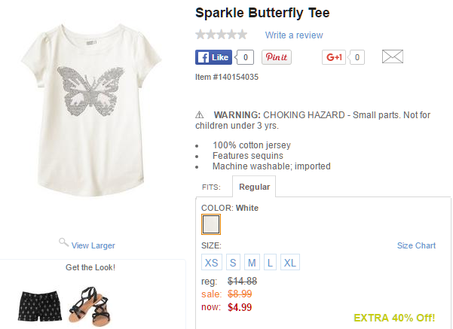Click the star rating row
The width and height of the screenshot is (453, 329).
click(x=221, y=35)
